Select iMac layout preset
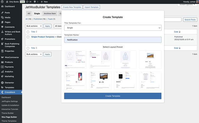The image size is (199, 123). [100, 81]
